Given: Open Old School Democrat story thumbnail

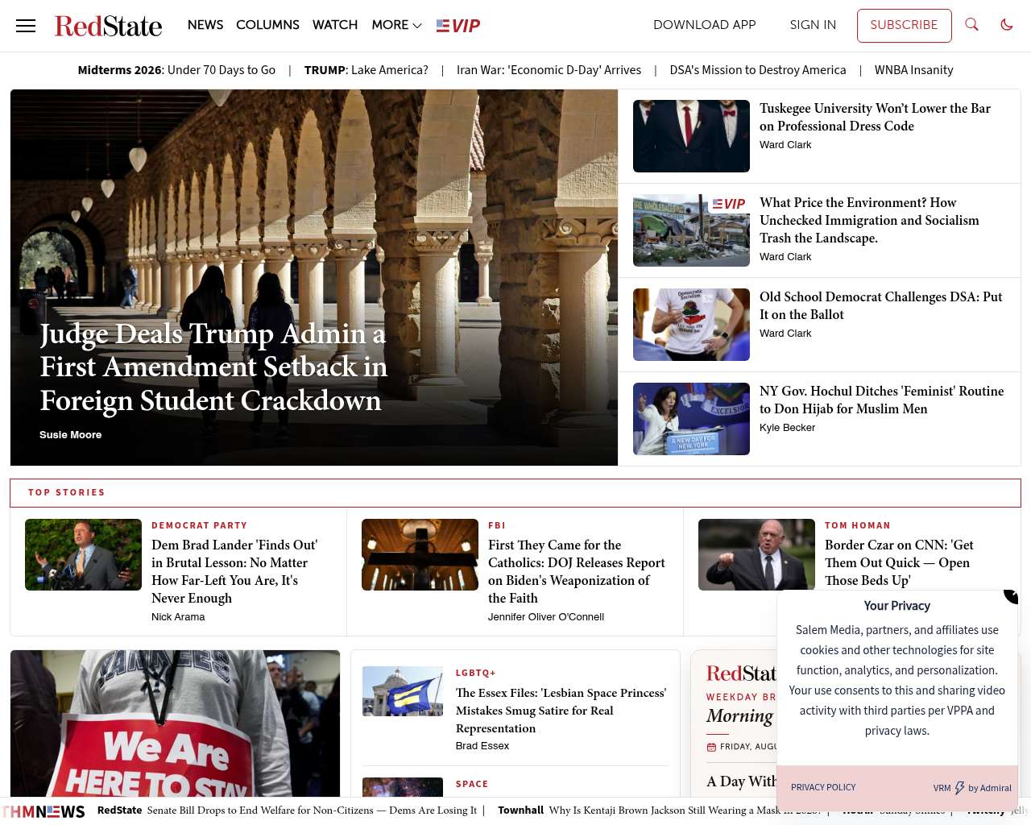Looking at the screenshot, I should point(691,325).
